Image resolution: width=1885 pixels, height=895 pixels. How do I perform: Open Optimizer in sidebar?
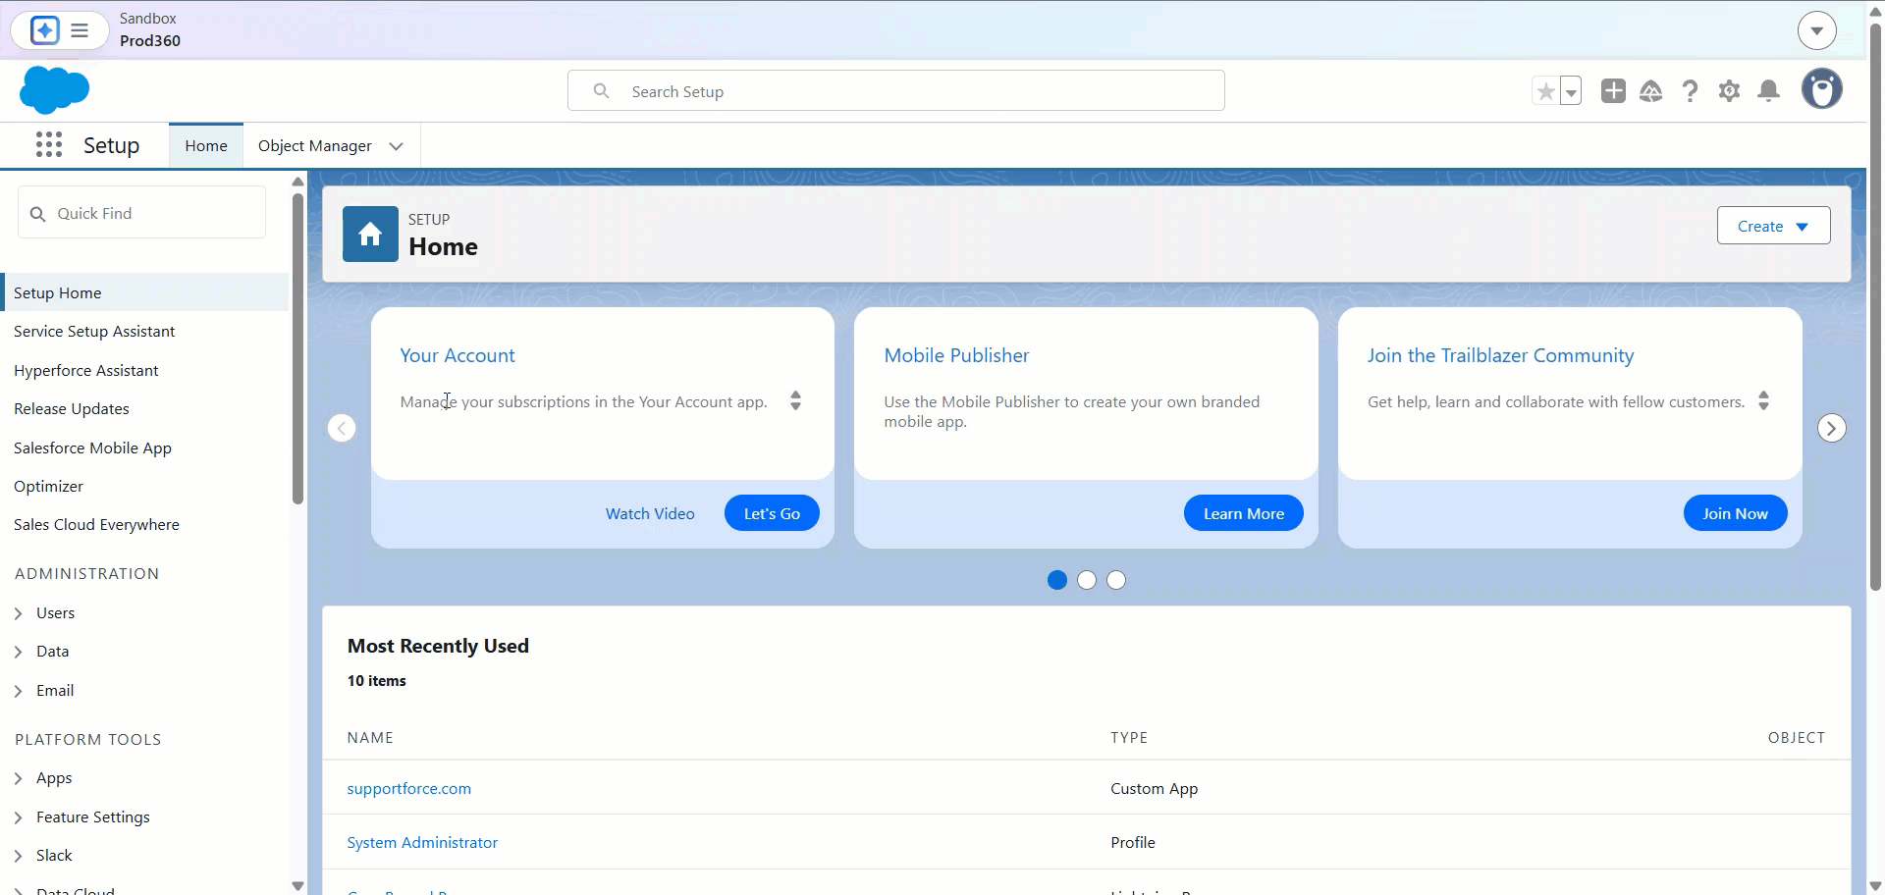coord(48,486)
